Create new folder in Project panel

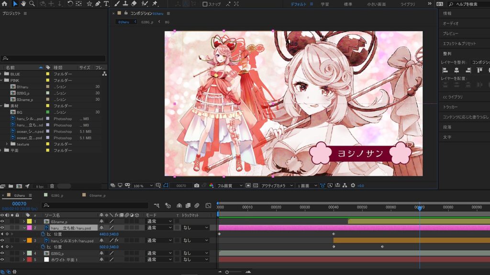[x=11, y=186]
